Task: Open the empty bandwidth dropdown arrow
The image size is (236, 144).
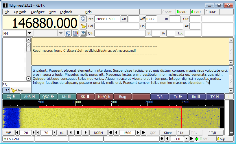Action: click(x=61, y=33)
